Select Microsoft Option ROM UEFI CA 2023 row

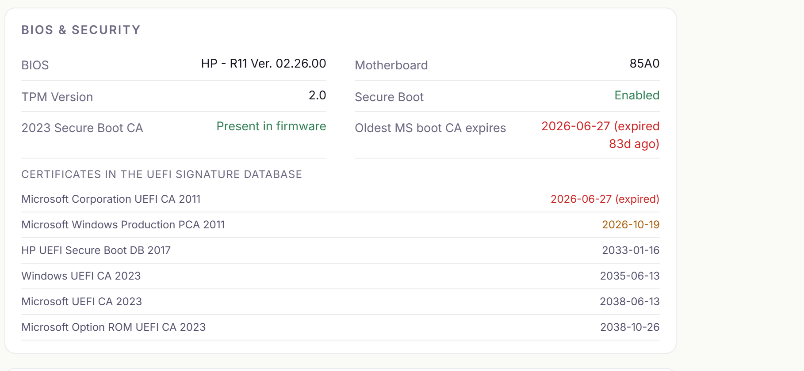pos(341,327)
